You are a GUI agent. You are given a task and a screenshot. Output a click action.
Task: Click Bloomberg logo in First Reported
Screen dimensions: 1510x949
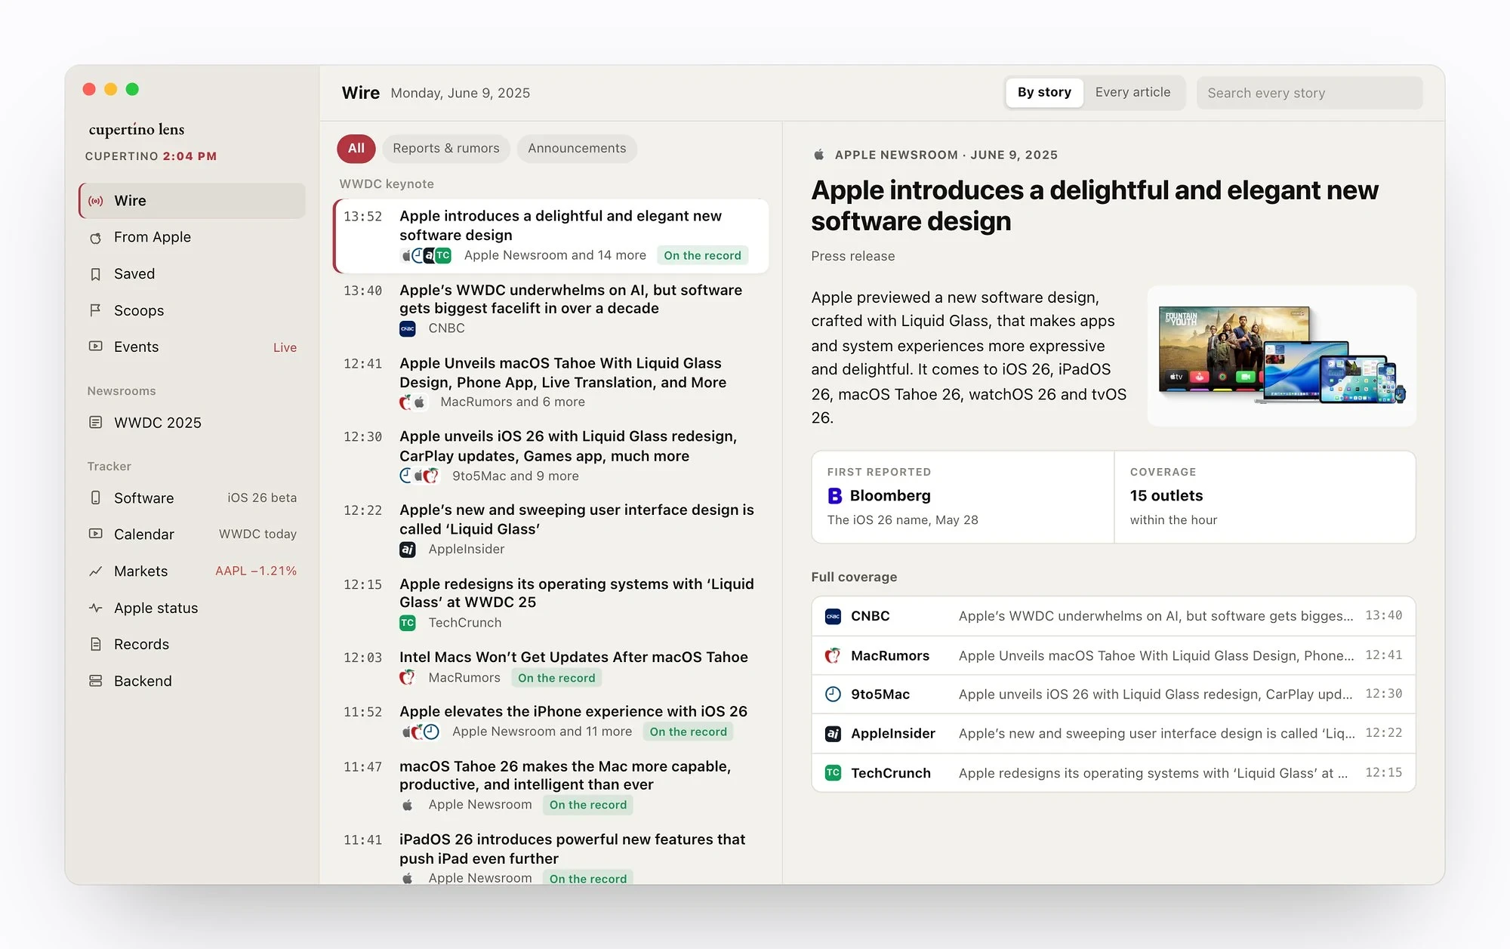coord(834,496)
